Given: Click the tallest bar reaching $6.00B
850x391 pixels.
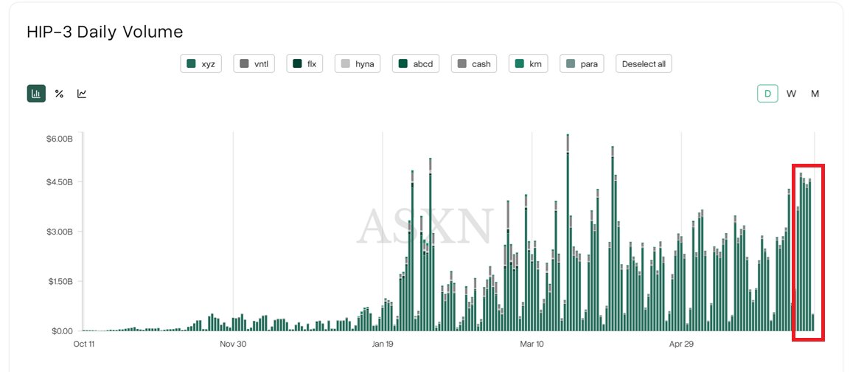Looking at the screenshot, I should tap(568, 232).
